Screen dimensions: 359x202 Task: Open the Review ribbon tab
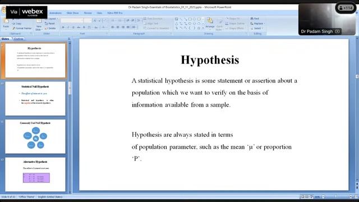88,13
